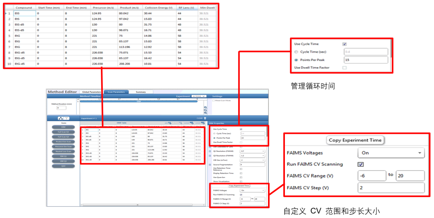The height and width of the screenshot is (218, 434).
Task: Add a QED scan
Action: 63,166
